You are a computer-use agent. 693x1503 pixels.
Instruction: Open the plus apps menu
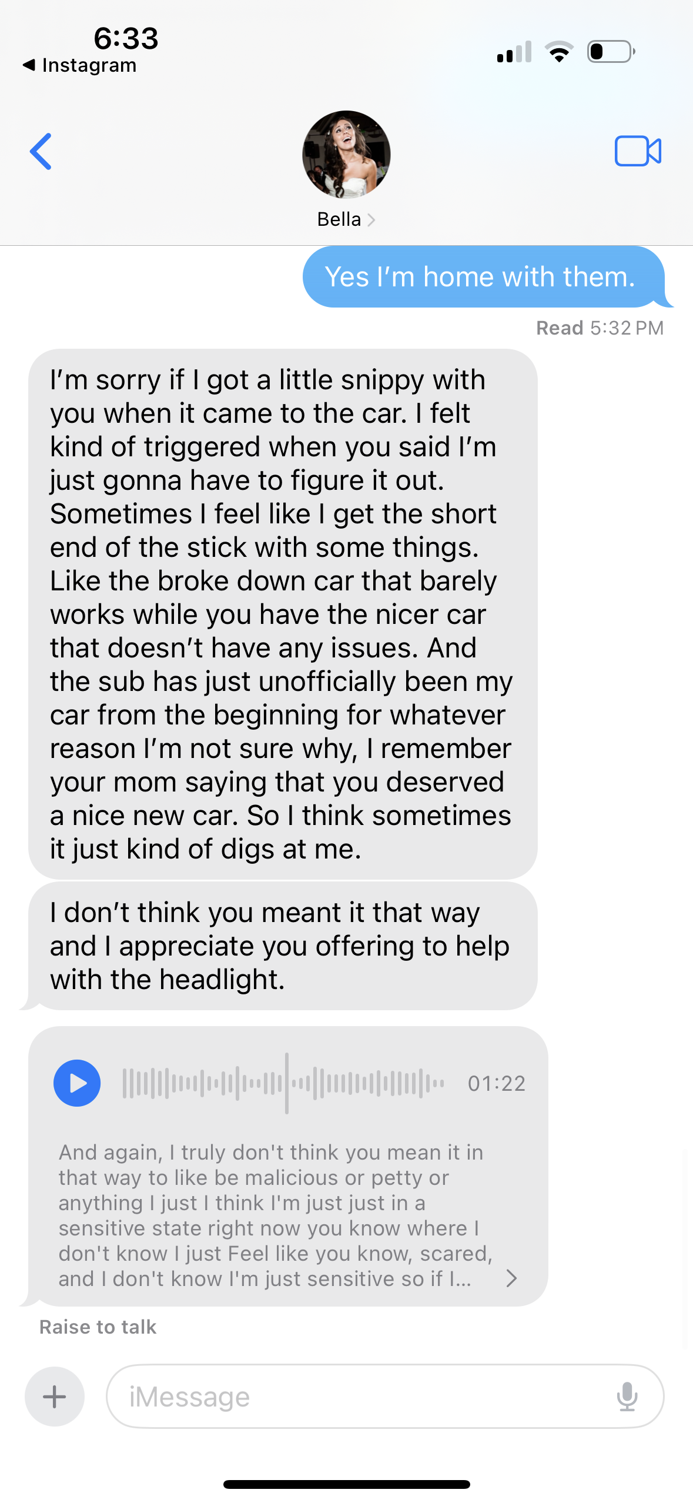55,1397
